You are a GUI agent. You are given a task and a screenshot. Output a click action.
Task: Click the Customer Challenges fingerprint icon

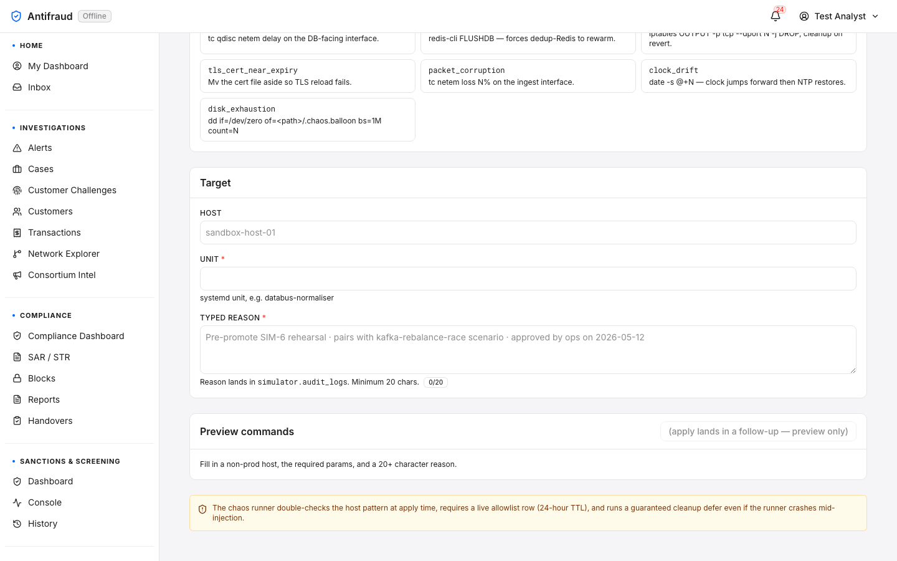(17, 190)
